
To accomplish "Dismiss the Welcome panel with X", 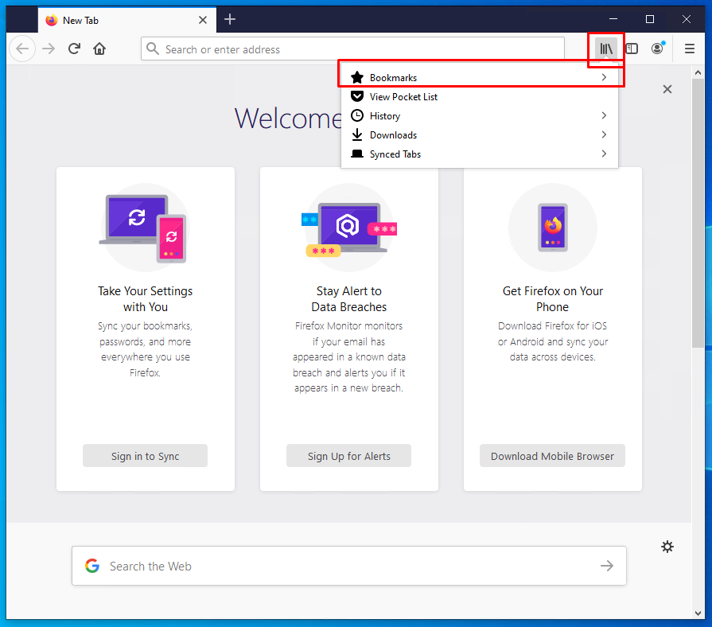I will coord(667,89).
